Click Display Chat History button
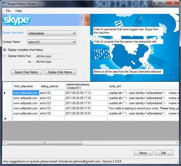Image resolution: width=181 pixels, height=166 pixels. [60, 72]
